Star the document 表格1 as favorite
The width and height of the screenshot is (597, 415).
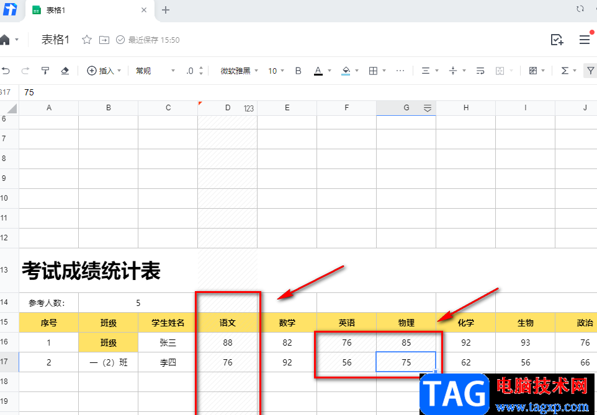87,40
